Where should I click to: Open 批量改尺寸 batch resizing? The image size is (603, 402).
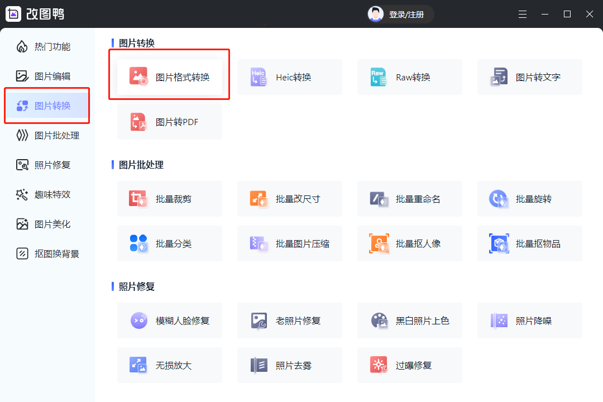point(289,199)
